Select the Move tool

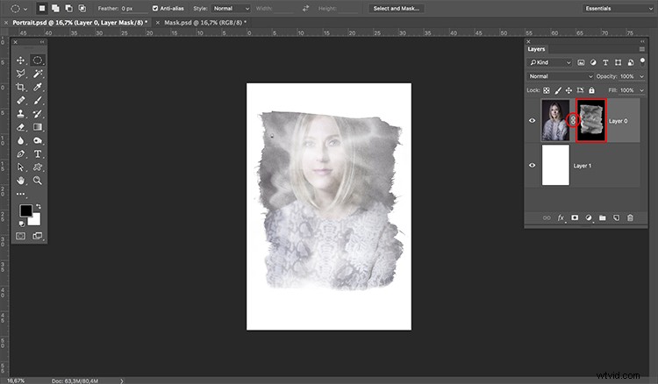click(20, 60)
